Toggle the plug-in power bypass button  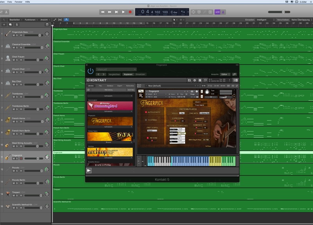(x=90, y=71)
